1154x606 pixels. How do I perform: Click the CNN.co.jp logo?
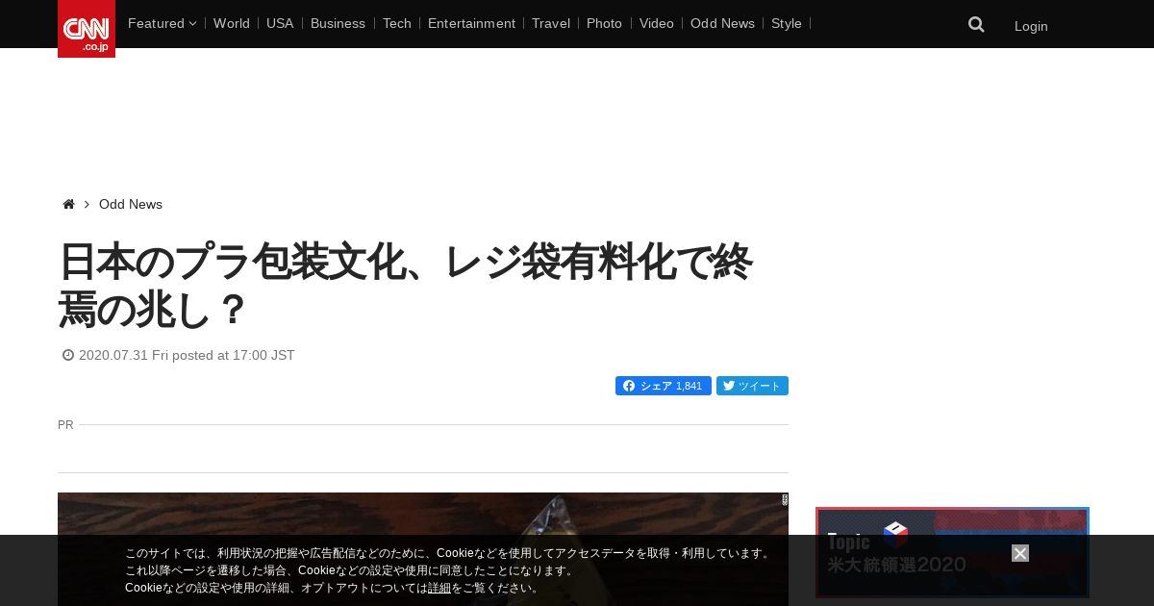[x=87, y=29]
